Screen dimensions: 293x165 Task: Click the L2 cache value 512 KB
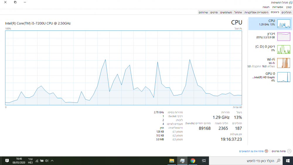coord(160,135)
